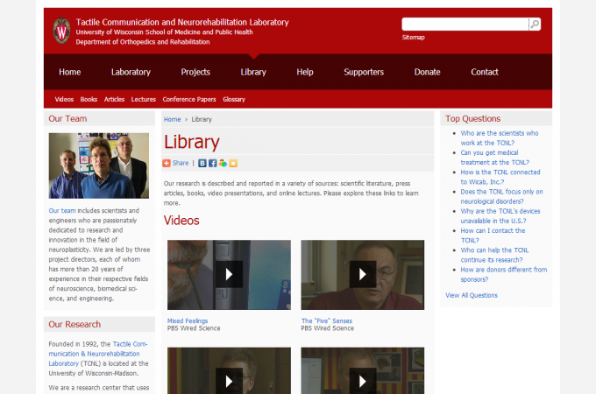Click the Tactile Communication and Neurorehabilitation Laboratory title
This screenshot has width=596, height=394.
182,22
